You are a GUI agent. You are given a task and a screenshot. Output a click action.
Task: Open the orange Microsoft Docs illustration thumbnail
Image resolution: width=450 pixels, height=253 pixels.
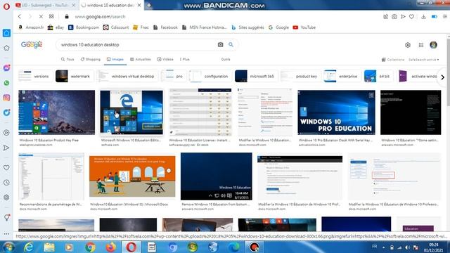point(132,176)
